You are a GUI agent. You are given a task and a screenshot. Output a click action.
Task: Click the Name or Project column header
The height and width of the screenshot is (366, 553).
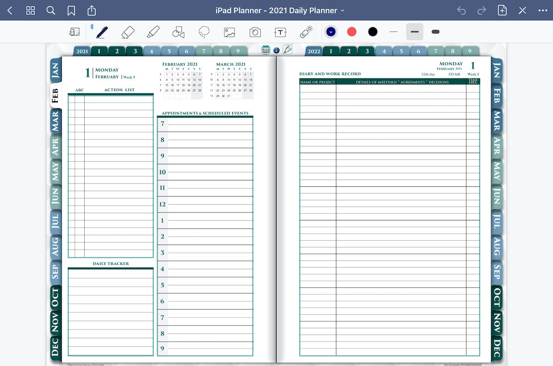318,82
